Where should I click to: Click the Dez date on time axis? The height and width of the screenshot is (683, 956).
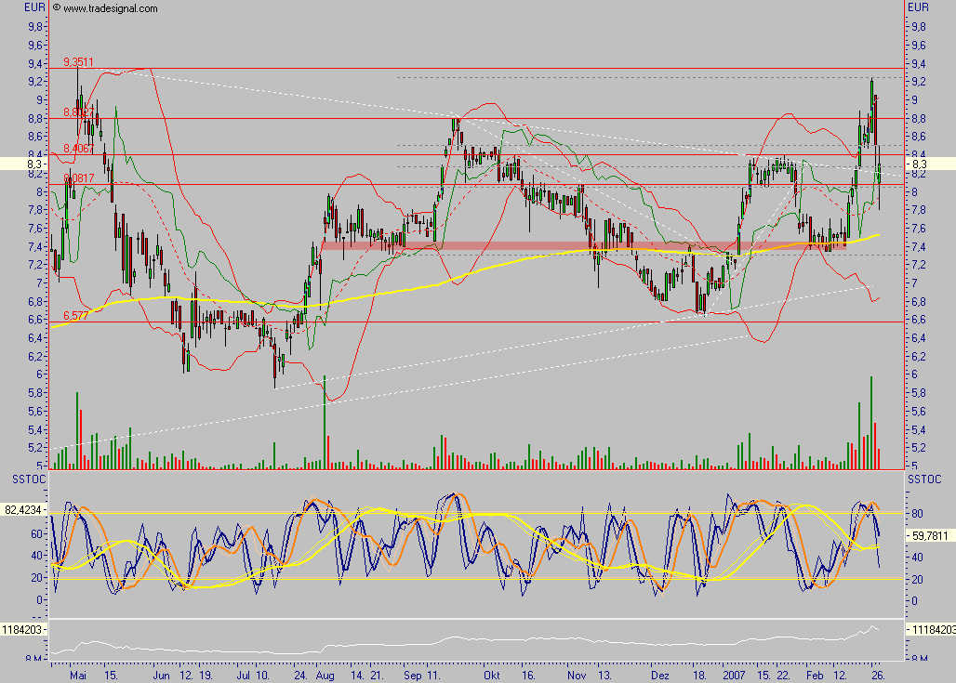tap(661, 674)
